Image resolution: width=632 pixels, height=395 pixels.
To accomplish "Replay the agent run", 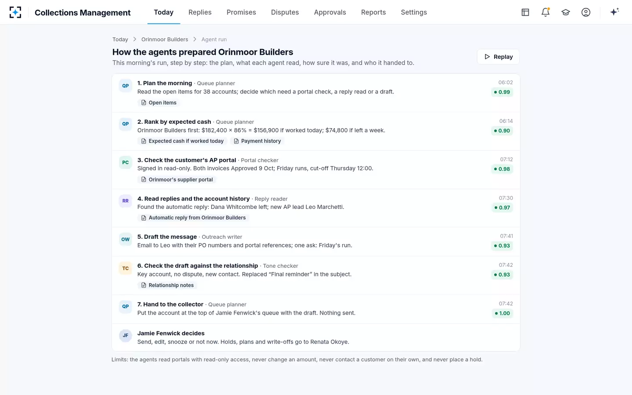I will pos(498,57).
